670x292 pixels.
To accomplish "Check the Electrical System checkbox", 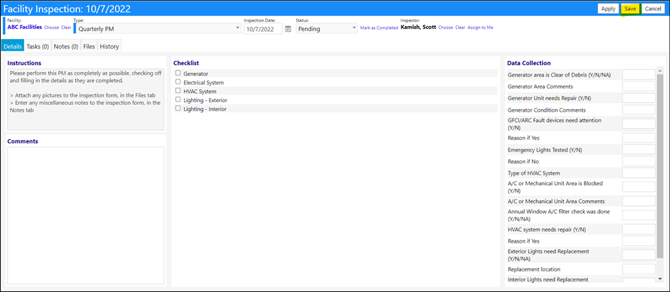I will click(178, 82).
